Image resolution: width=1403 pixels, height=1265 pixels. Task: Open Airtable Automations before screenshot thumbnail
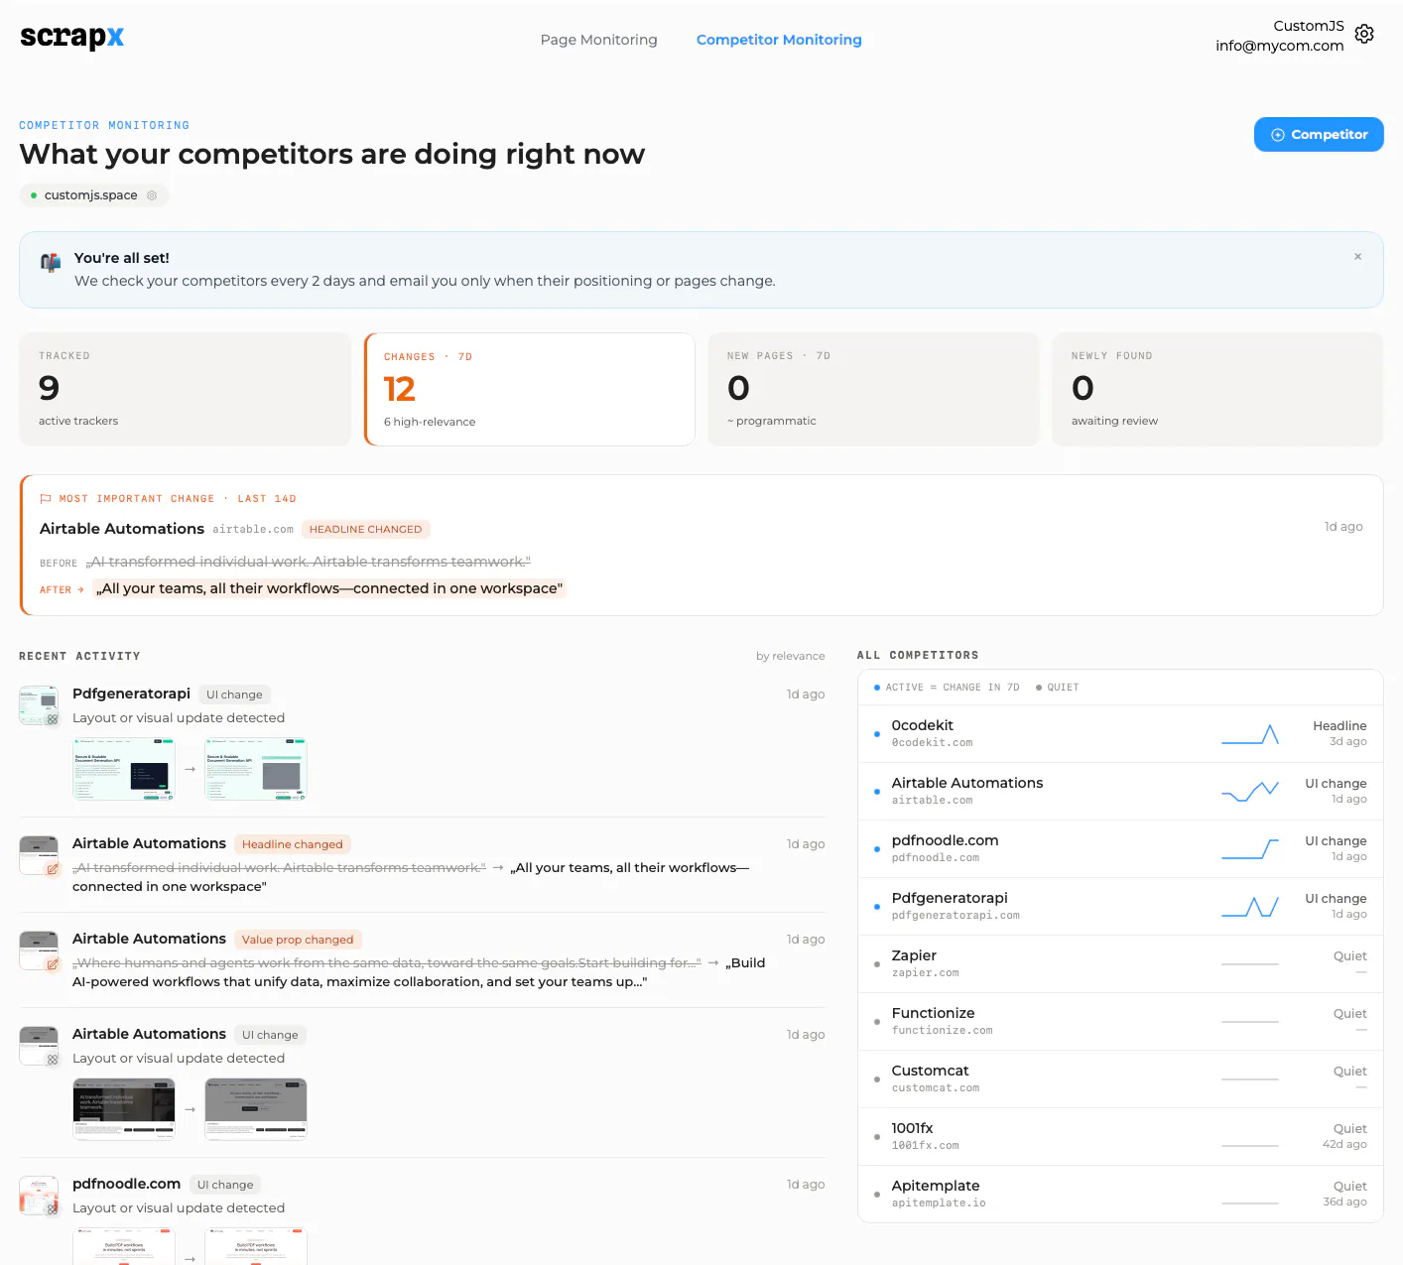(124, 1109)
